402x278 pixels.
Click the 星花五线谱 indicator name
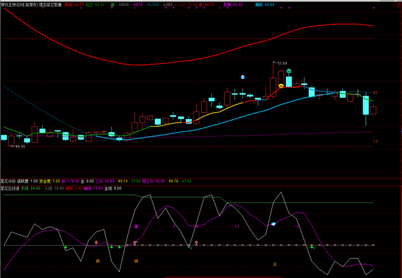[x=10, y=188]
